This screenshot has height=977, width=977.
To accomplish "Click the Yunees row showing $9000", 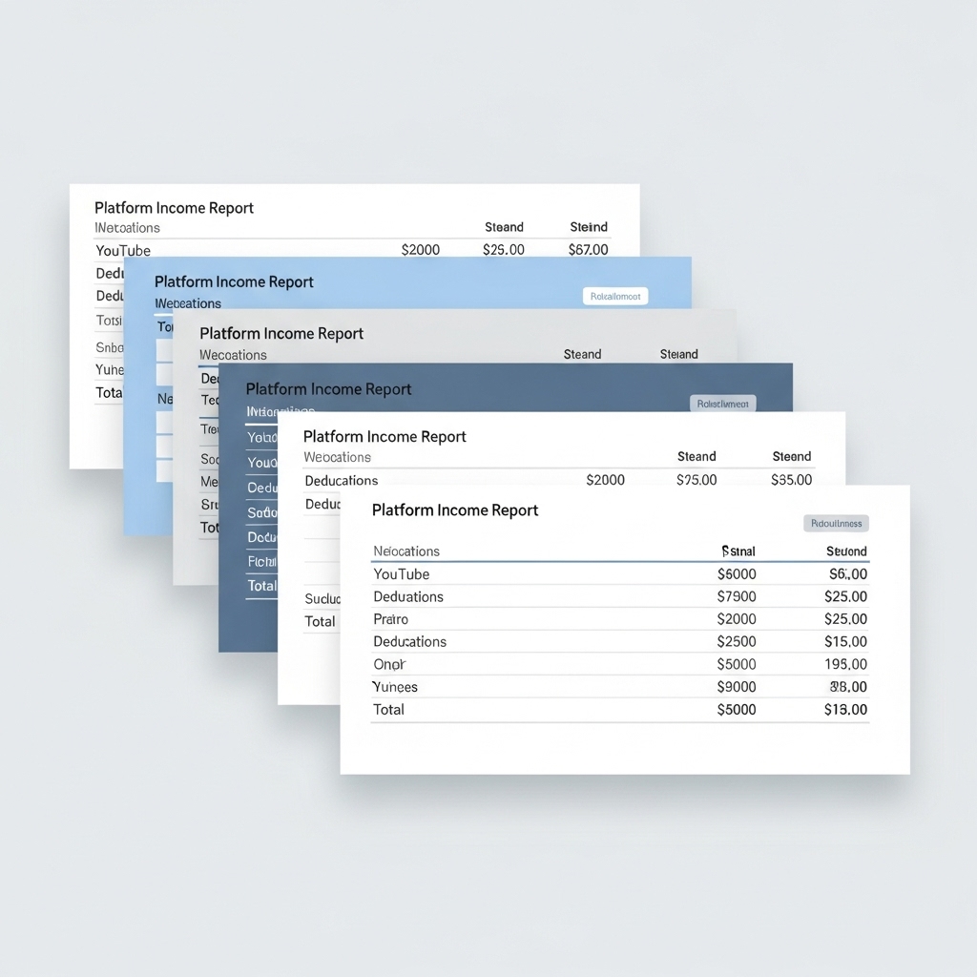I will pyautogui.click(x=394, y=687).
